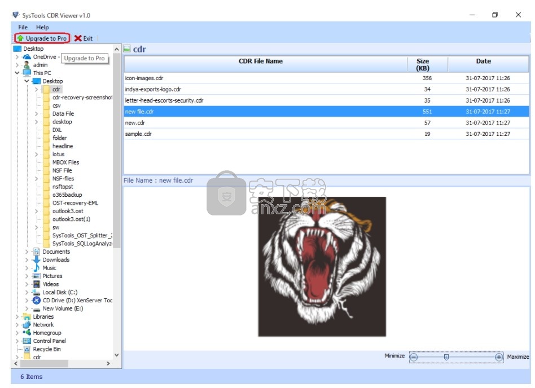
Task: Click the zoom-in plus icon near Maximize
Action: pyautogui.click(x=499, y=358)
